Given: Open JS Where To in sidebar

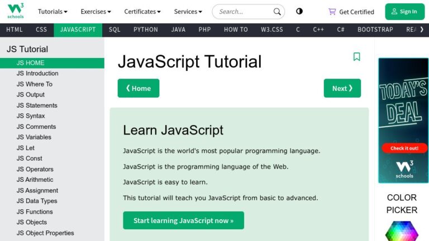Looking at the screenshot, I should click(x=52, y=84).
